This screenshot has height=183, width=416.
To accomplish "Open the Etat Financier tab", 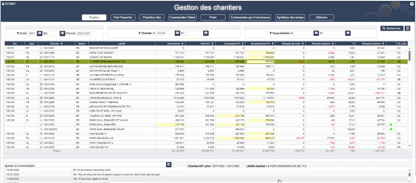I will click(123, 18).
